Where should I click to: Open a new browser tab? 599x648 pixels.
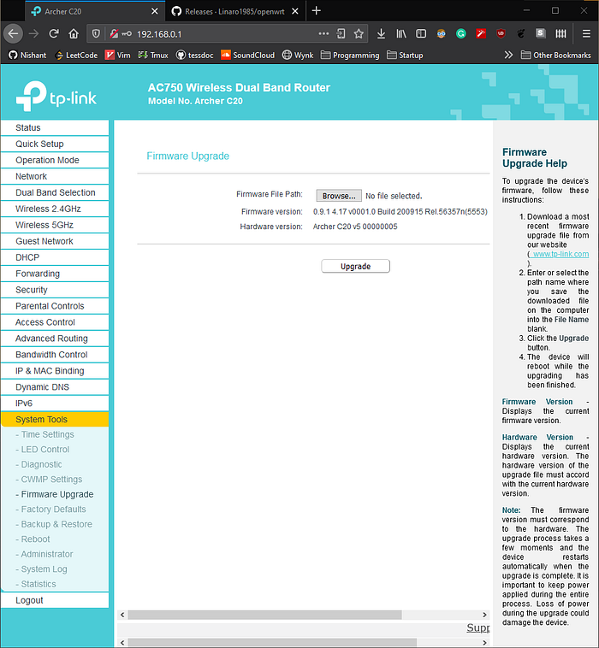click(x=316, y=11)
